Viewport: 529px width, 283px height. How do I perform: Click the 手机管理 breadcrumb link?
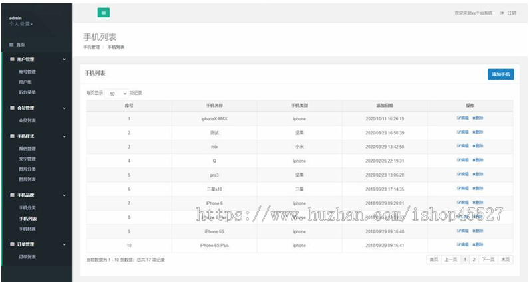coord(91,48)
